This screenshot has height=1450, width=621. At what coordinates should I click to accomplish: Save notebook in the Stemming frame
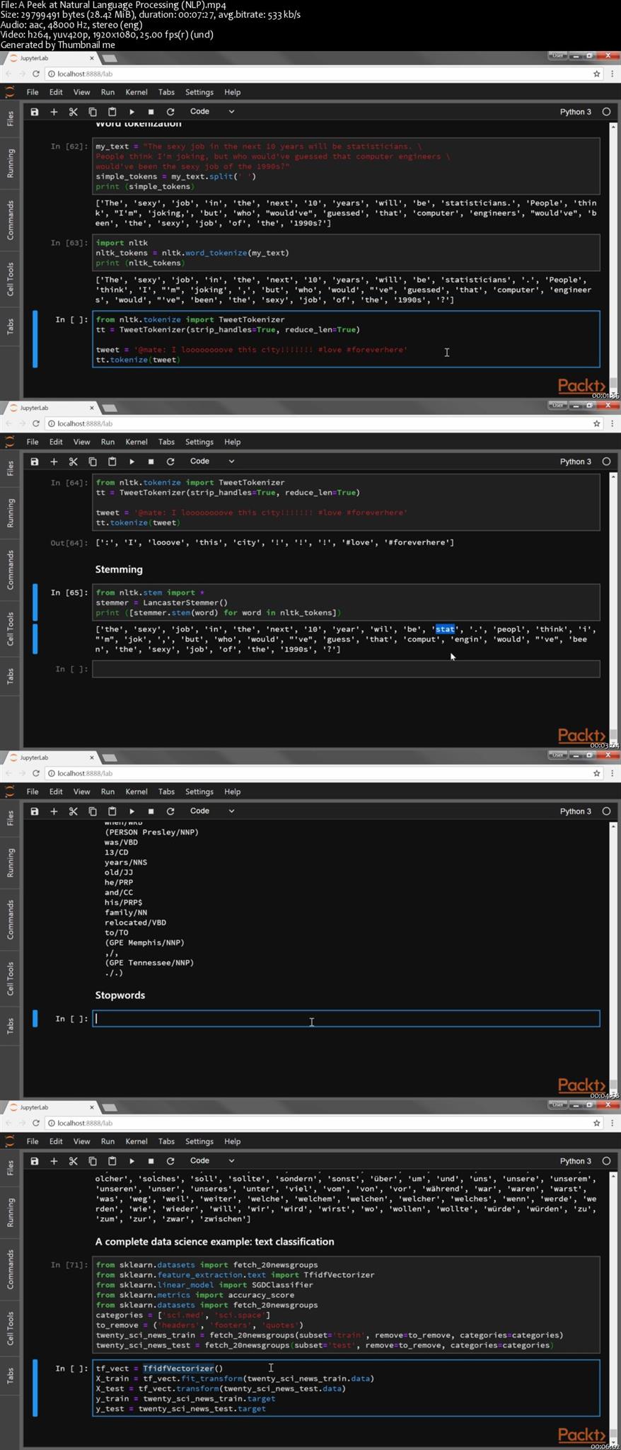click(34, 462)
